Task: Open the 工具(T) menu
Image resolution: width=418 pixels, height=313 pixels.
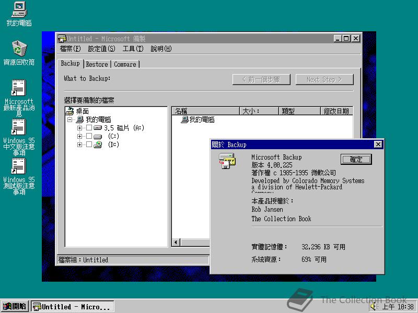Action: click(x=133, y=49)
